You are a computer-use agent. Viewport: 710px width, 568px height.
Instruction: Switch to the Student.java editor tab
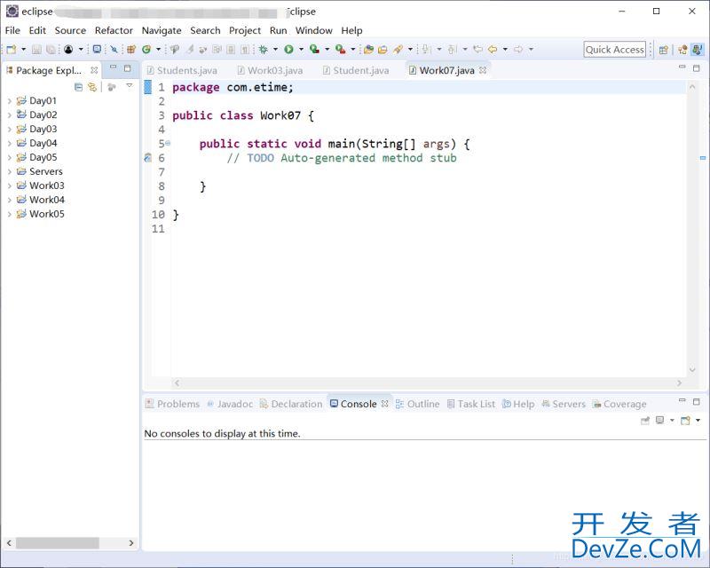[356, 70]
